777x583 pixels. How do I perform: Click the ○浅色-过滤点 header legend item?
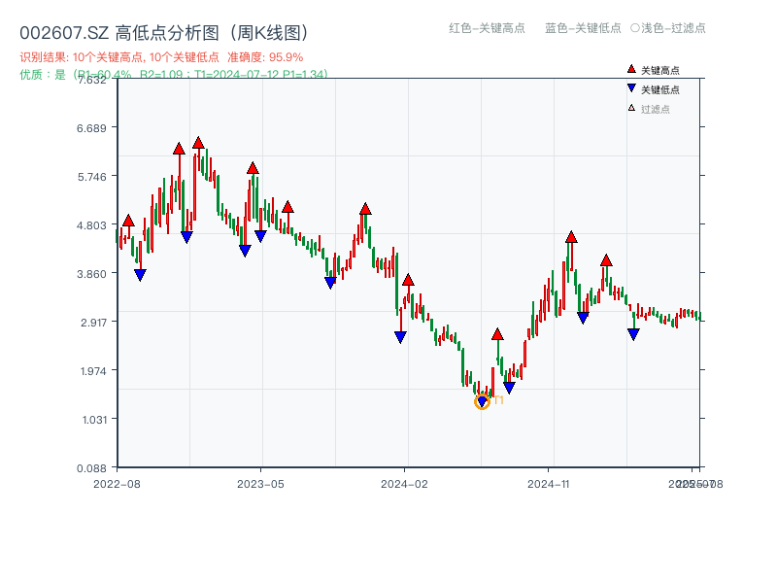670,29
